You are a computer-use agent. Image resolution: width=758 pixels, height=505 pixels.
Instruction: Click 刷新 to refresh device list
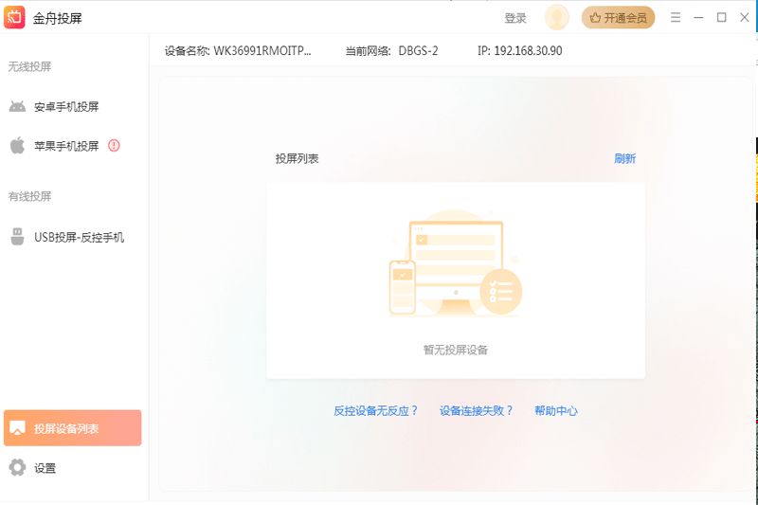click(624, 158)
